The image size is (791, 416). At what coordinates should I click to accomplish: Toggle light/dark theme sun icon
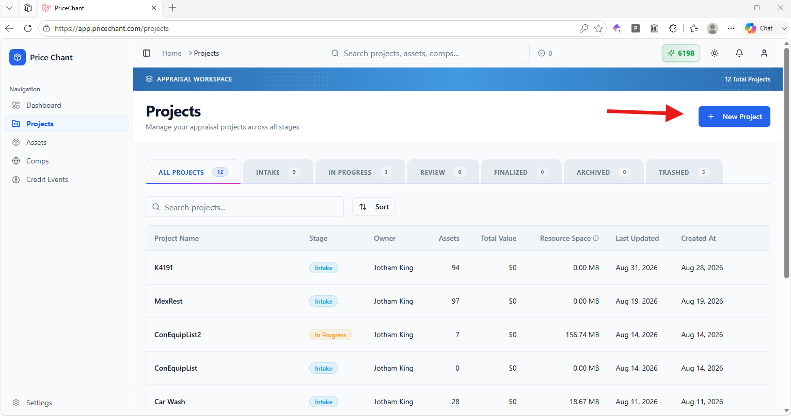pyautogui.click(x=715, y=53)
